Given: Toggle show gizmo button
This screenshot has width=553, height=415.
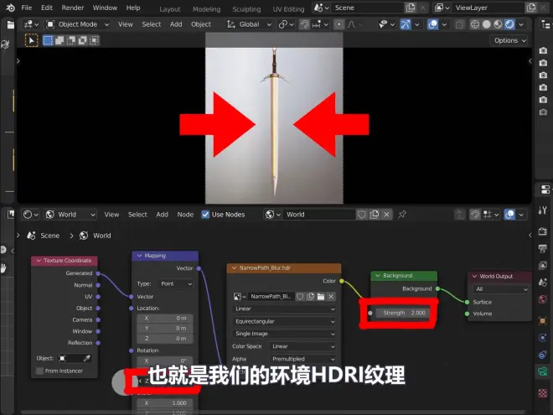Looking at the screenshot, I should tap(406, 24).
